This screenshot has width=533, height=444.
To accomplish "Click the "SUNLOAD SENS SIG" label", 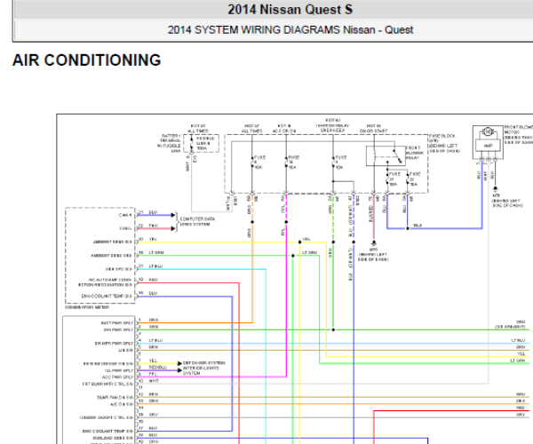I will [x=113, y=438].
